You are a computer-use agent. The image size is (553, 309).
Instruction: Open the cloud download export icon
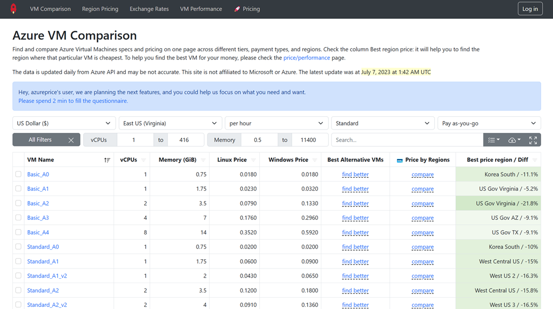coord(514,140)
